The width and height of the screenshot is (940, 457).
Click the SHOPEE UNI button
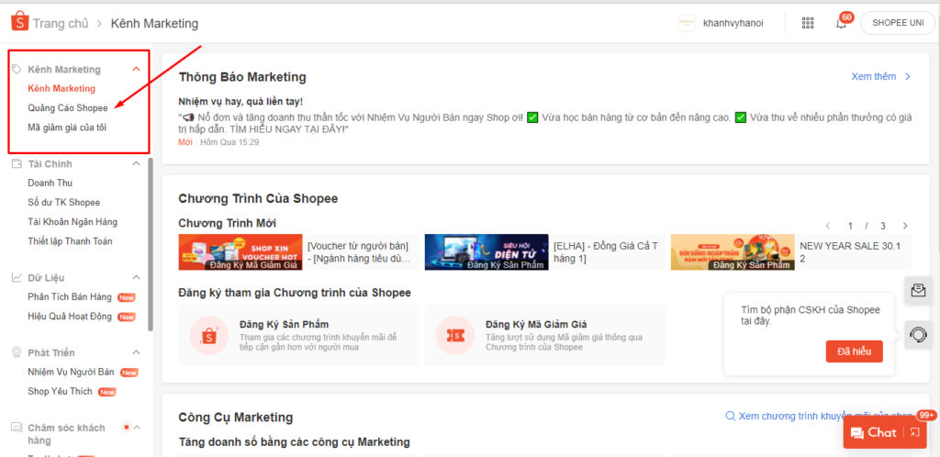(899, 23)
